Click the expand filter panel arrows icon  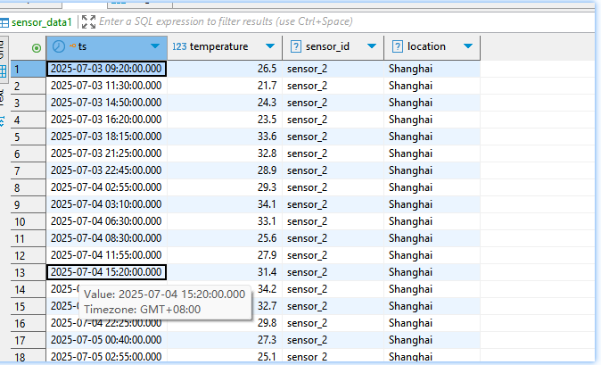point(88,21)
